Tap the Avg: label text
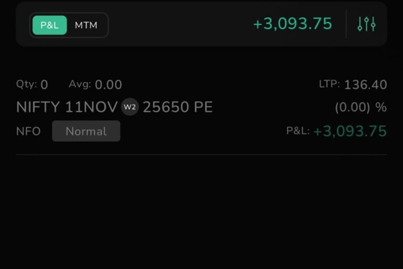Viewport: 403px width, 269px height. point(80,84)
